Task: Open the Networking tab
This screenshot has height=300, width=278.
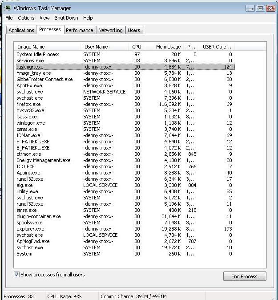Action: pos(110,30)
